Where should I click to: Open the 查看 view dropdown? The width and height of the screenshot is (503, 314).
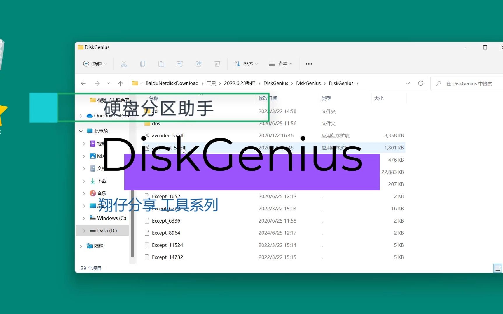click(x=280, y=64)
